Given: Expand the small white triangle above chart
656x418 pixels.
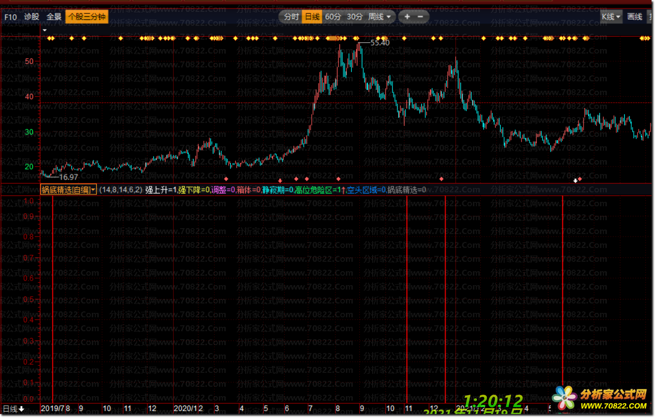Looking at the screenshot, I should click(x=45, y=30).
